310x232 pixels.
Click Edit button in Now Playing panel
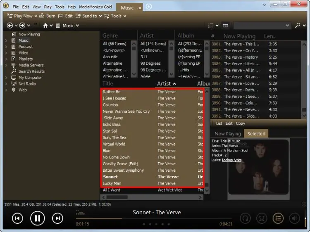click(229, 123)
